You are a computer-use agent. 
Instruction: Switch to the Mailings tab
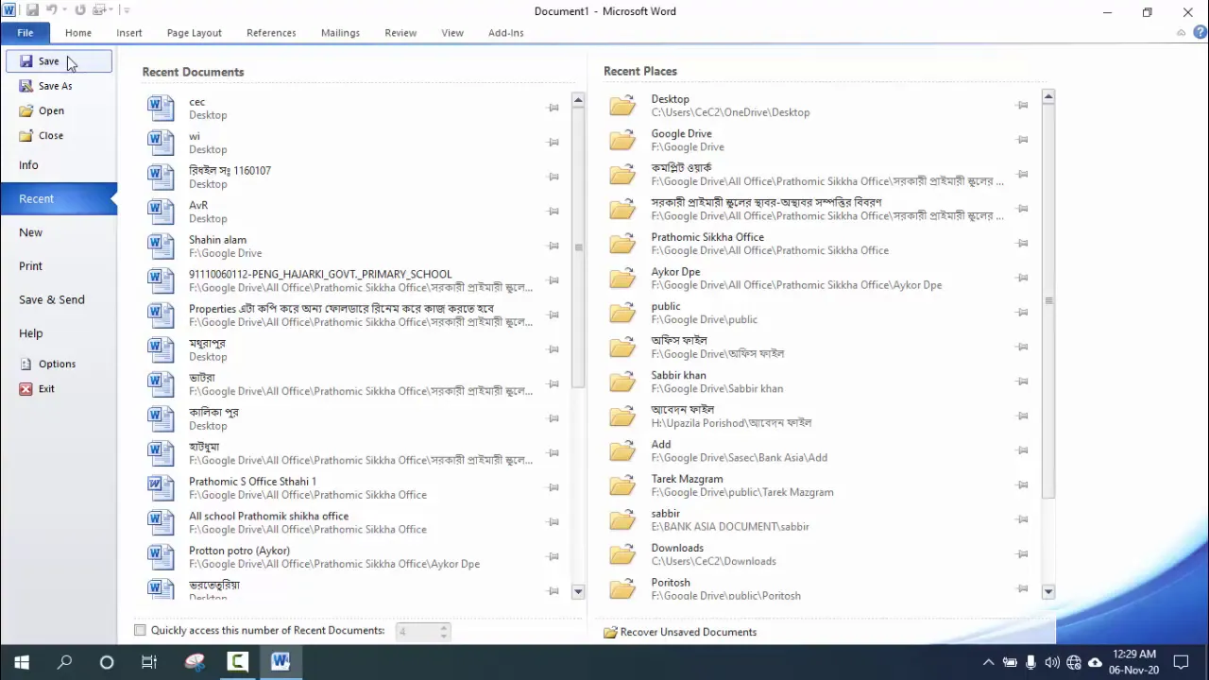pyautogui.click(x=340, y=32)
